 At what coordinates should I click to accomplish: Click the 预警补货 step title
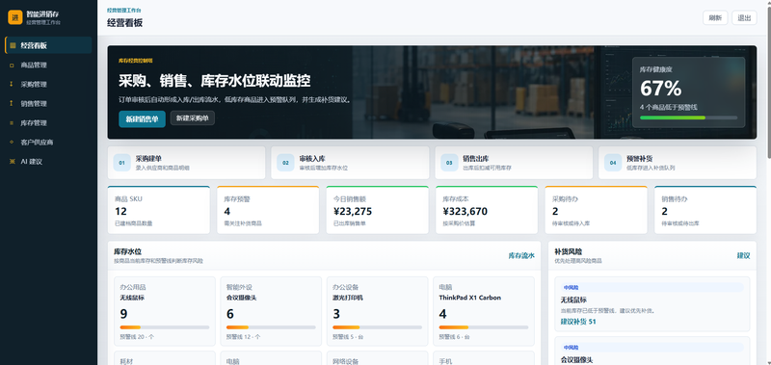639,158
